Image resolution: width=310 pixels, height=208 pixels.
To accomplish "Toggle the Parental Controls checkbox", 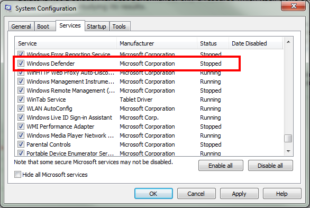I will pyautogui.click(x=21, y=144).
